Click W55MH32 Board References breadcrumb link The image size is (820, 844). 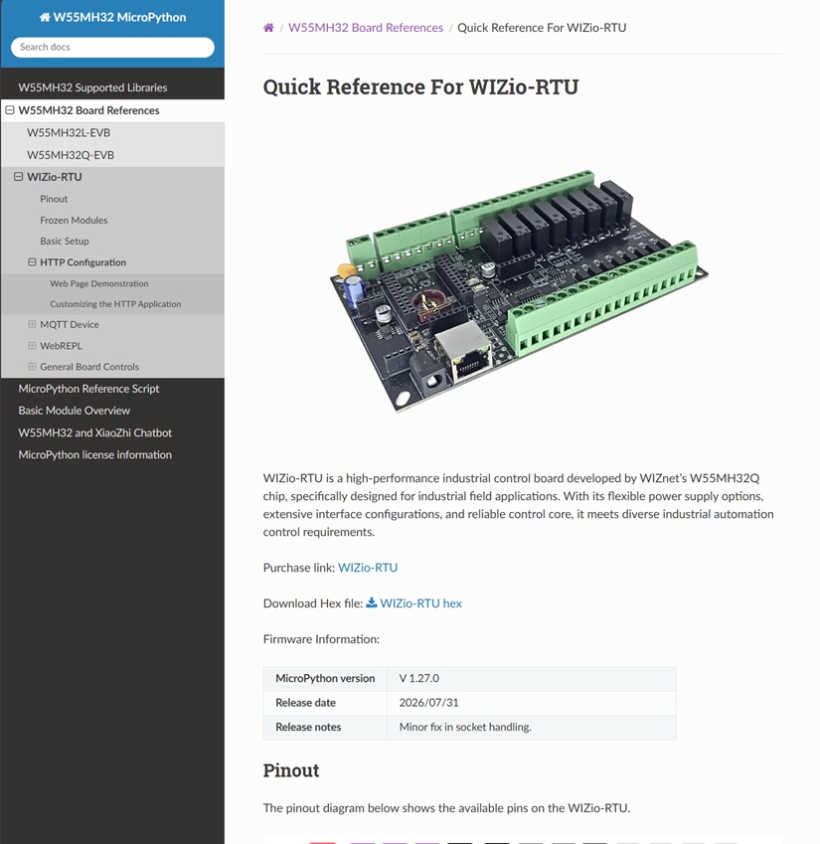click(366, 28)
